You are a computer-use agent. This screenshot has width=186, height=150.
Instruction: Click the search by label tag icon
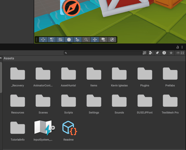click(158, 53)
